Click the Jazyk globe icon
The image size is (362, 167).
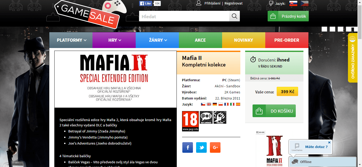tap(271, 3)
